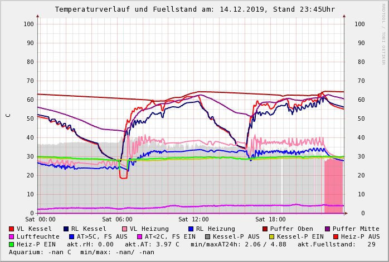The image size is (389, 262).
Task: Click the Temperaturverlauf und Fuellstand chart title
Action: click(194, 9)
